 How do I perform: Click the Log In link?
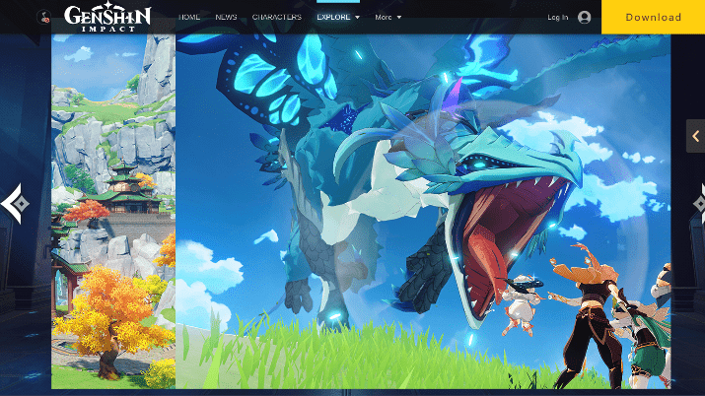coord(557,17)
